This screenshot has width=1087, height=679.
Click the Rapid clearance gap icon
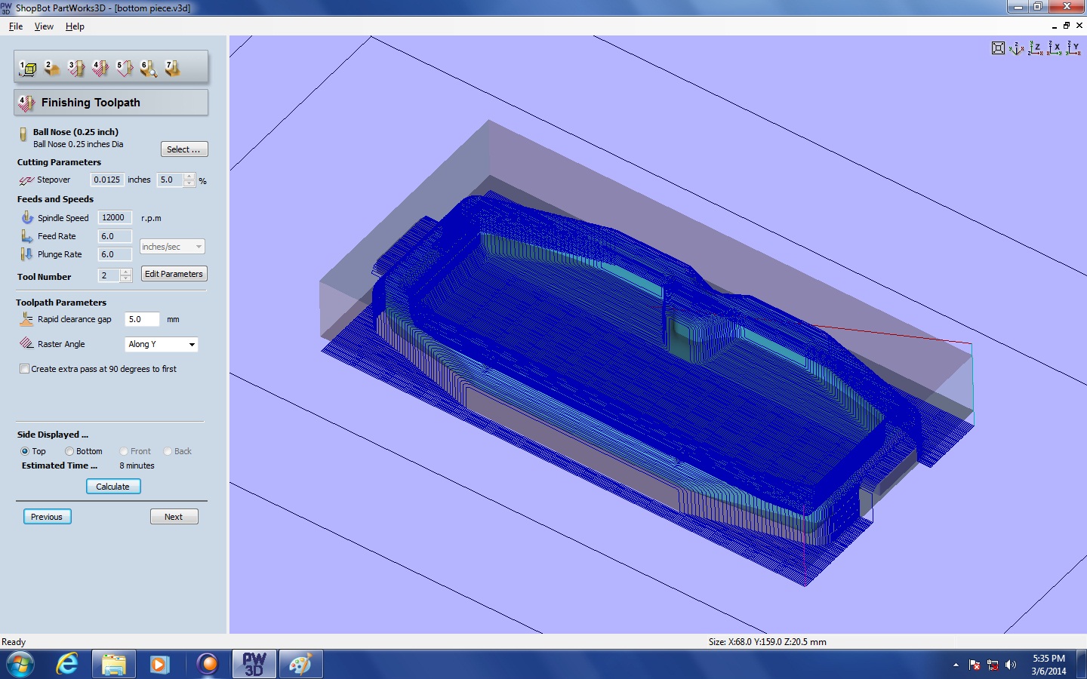[x=26, y=319]
